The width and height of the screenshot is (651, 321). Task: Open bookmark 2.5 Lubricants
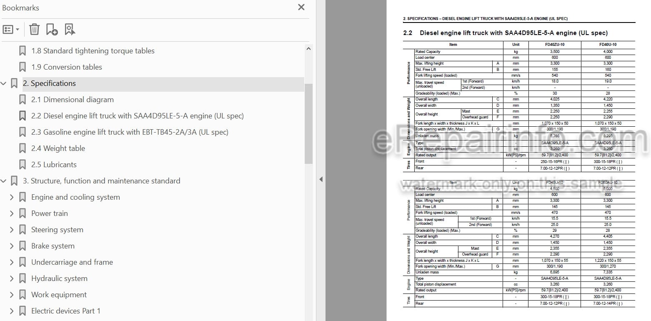coord(54,165)
